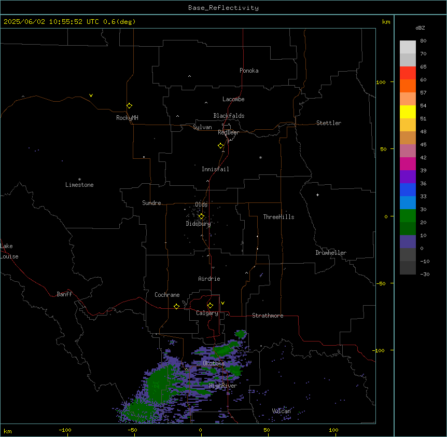The width and height of the screenshot is (447, 437).
Task: Click the Airdrie city label
Action: 209,279
